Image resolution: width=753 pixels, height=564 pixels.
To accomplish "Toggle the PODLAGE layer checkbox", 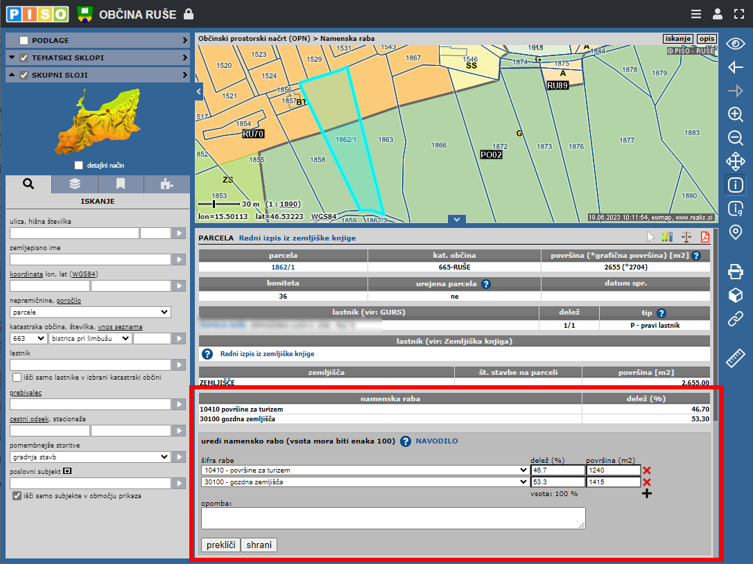I will [x=24, y=41].
